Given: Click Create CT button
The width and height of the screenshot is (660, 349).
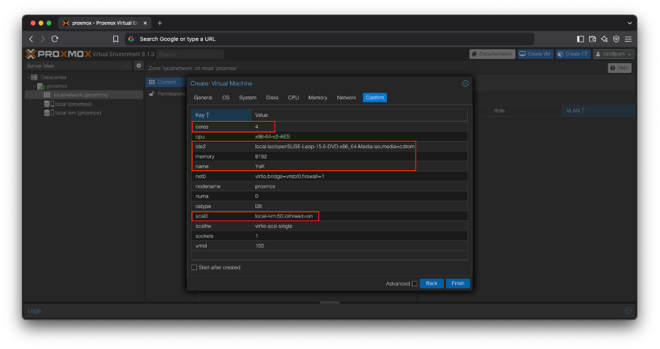Looking at the screenshot, I should click(x=573, y=54).
